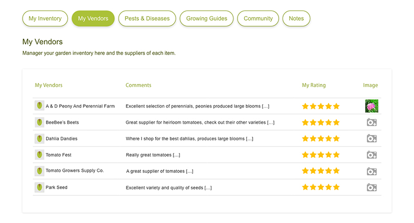Image resolution: width=414 pixels, height=223 pixels.
Task: Expand the A & D Peony comment text
Action: coord(265,106)
